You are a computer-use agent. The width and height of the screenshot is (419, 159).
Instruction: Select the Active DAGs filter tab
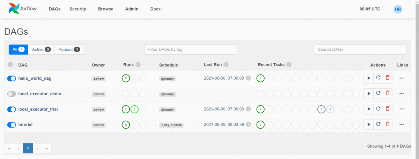(41, 49)
